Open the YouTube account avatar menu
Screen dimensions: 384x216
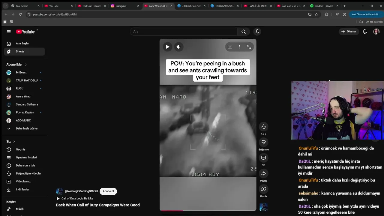click(376, 31)
